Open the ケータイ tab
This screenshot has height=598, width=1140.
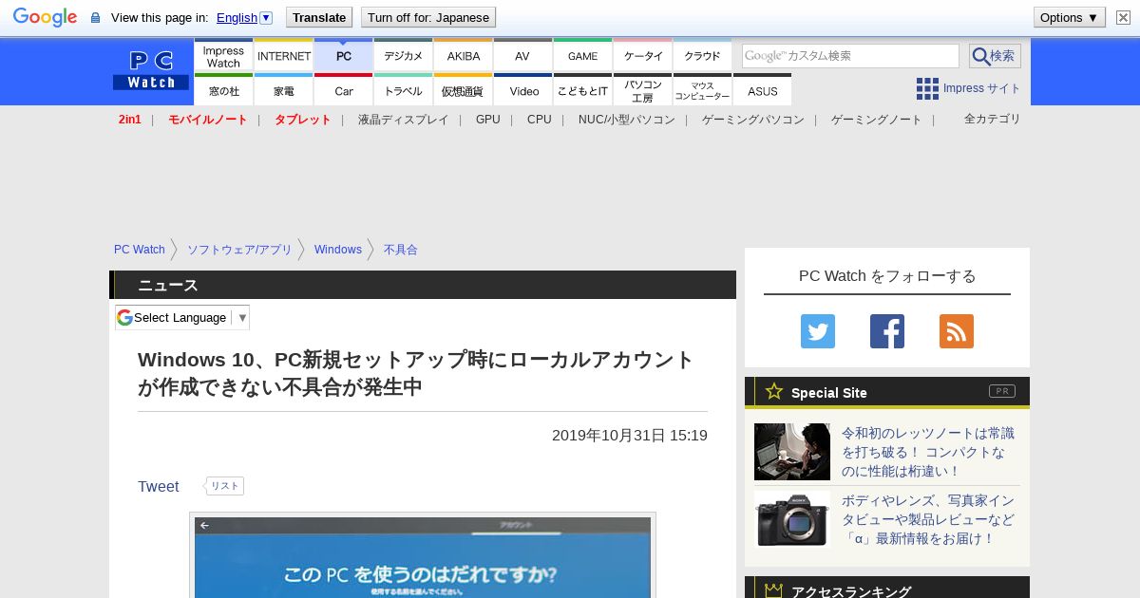(643, 55)
